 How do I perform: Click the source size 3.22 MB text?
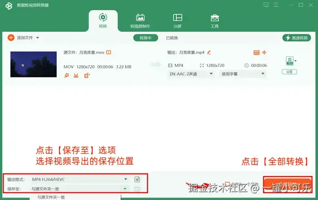tap(124, 67)
